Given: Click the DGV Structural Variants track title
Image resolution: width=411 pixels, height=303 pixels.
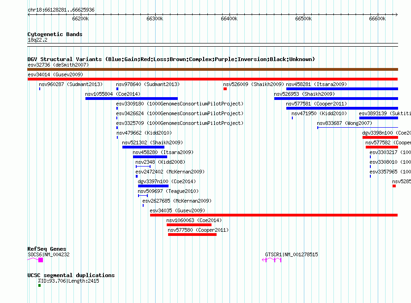Looking at the screenshot, I should [171, 59].
